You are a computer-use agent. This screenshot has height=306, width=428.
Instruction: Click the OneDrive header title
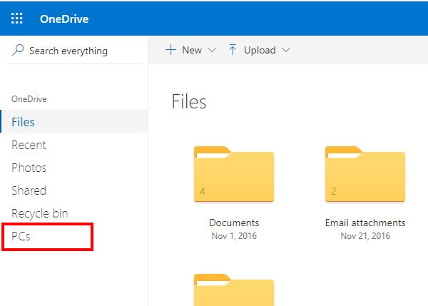(x=64, y=19)
